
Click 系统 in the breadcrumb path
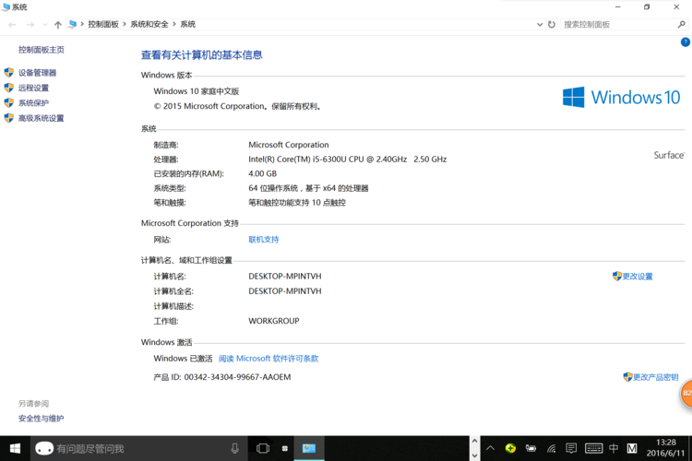tap(187, 24)
